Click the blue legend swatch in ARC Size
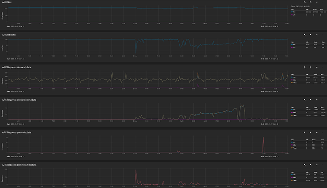The image size is (327, 188). coord(292,12)
